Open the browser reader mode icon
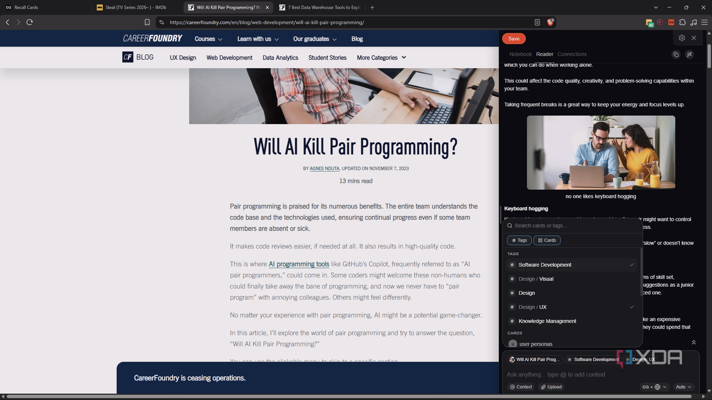Screen dimensions: 712x400 point(537,22)
